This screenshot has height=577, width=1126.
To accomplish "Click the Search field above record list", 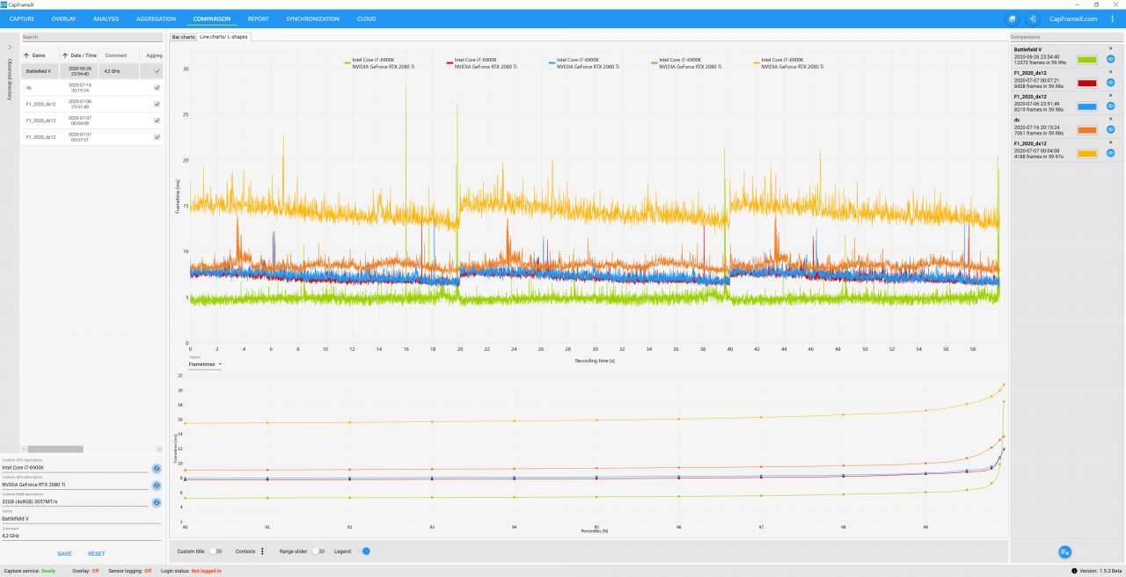I will (91, 37).
